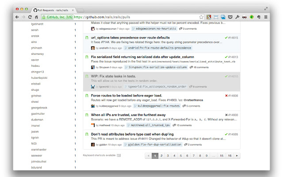Filter by author crankharder in sidebar

click(39, 150)
